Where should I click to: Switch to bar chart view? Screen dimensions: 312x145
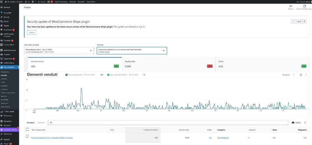click(306, 75)
